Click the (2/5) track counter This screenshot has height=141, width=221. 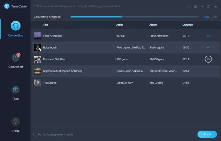pos(214,17)
